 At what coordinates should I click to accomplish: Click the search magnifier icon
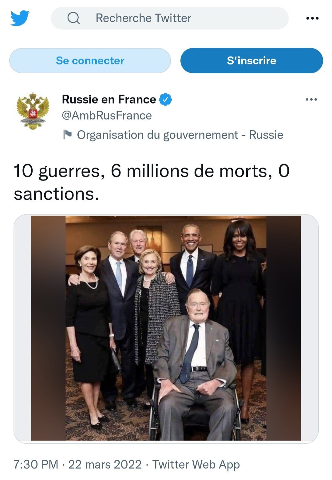pyautogui.click(x=73, y=18)
